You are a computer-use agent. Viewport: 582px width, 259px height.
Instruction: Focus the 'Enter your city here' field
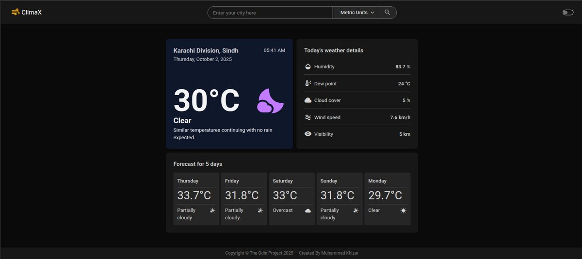tap(270, 13)
